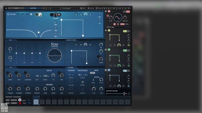Viewport: 202px width, 113px height.
Task: Go to previous preset arrow
Action: [104, 8]
